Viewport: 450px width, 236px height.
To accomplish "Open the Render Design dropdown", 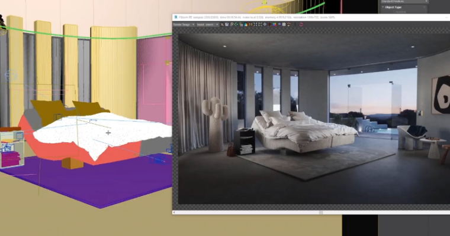I will [x=184, y=25].
